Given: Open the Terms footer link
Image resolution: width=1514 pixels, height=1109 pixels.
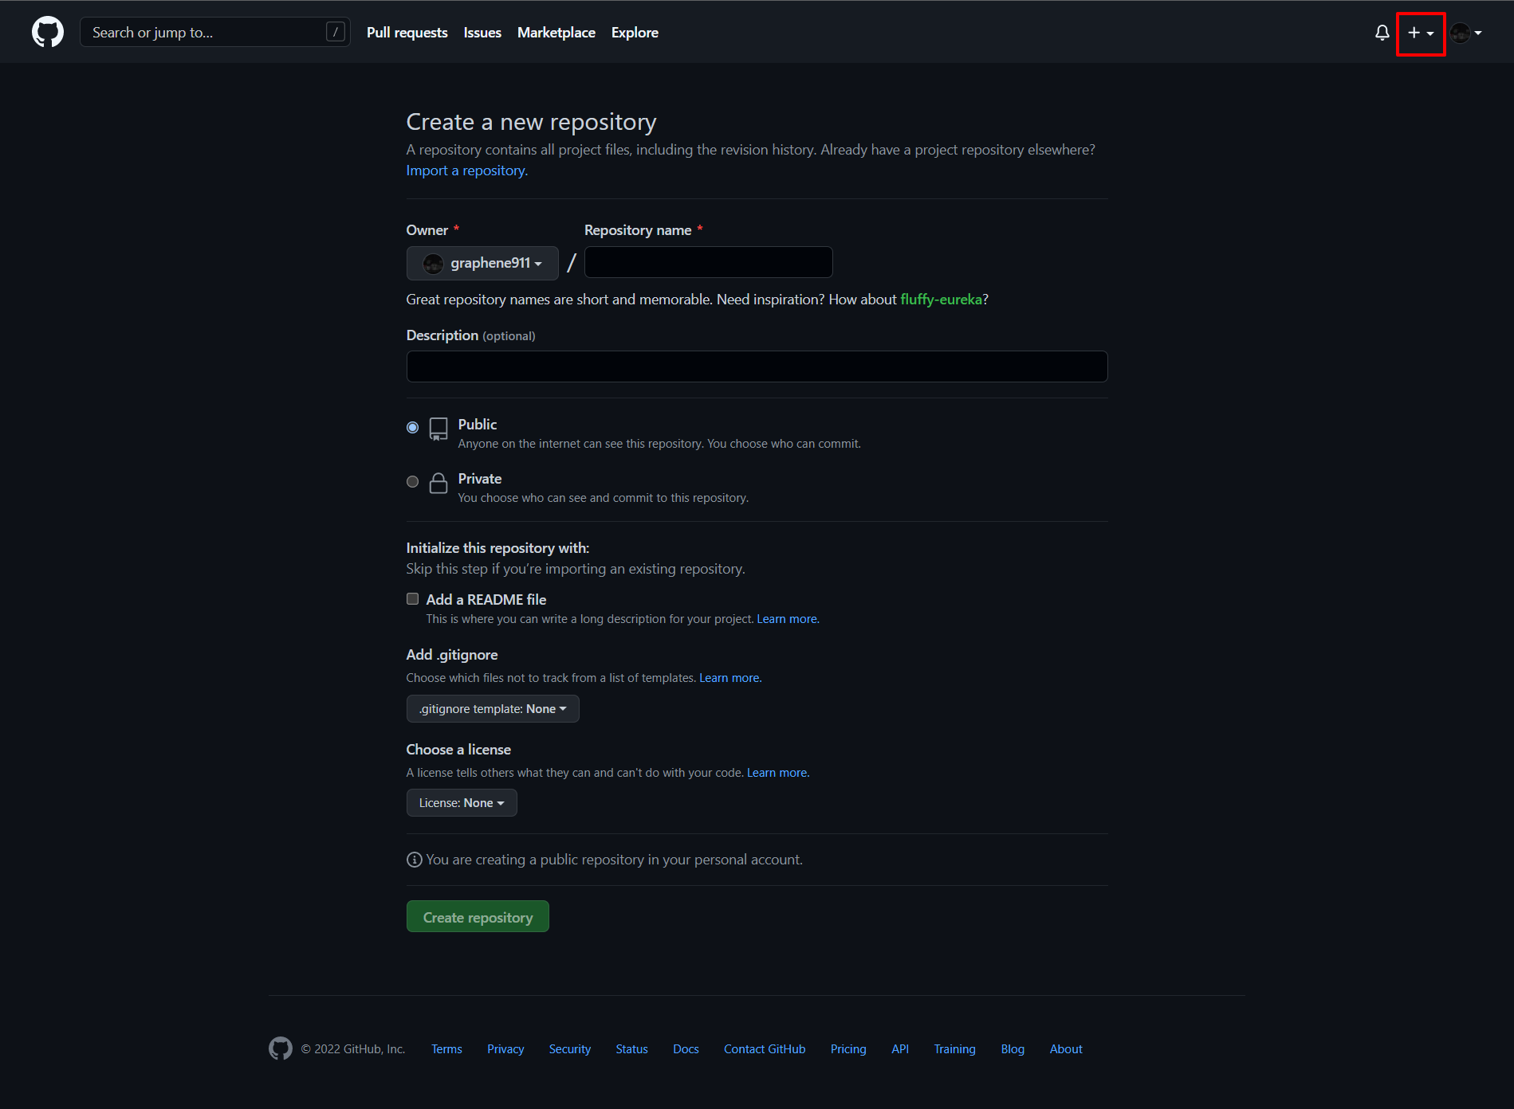Looking at the screenshot, I should click(446, 1049).
